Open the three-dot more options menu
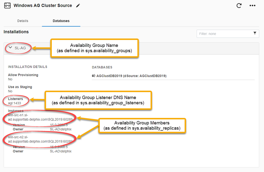 (252, 6)
